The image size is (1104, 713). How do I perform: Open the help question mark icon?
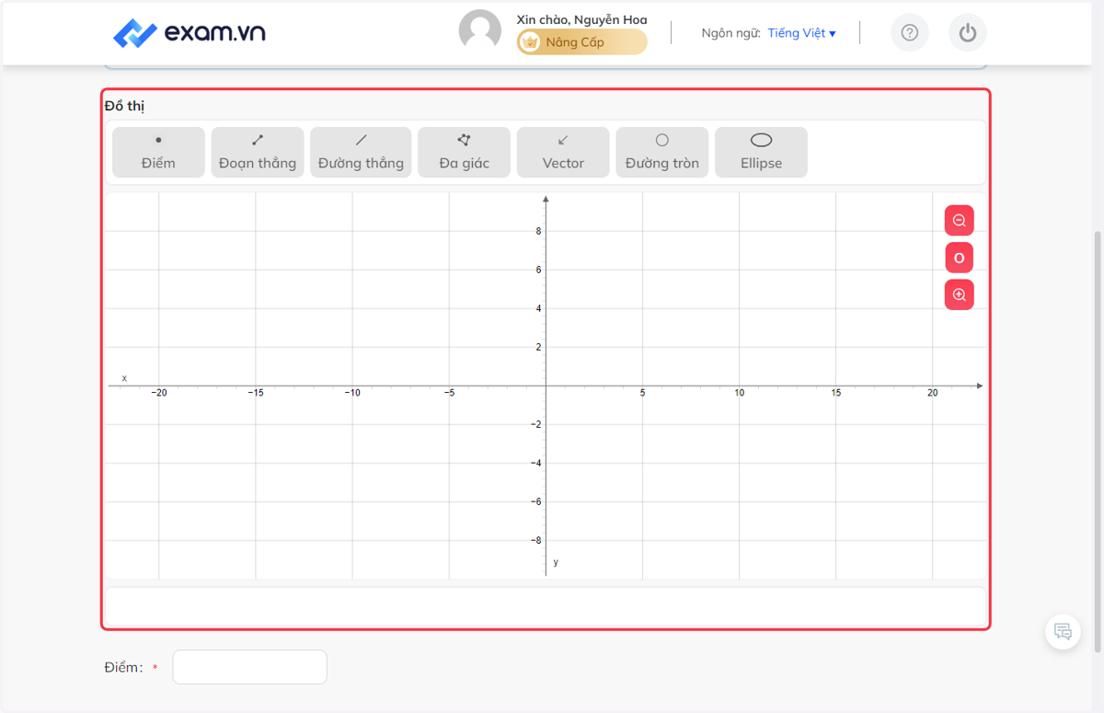(910, 33)
